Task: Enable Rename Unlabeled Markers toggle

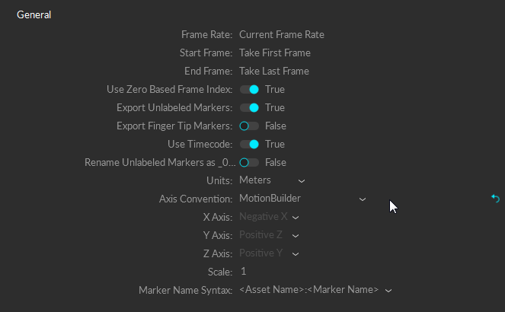Action: click(249, 163)
